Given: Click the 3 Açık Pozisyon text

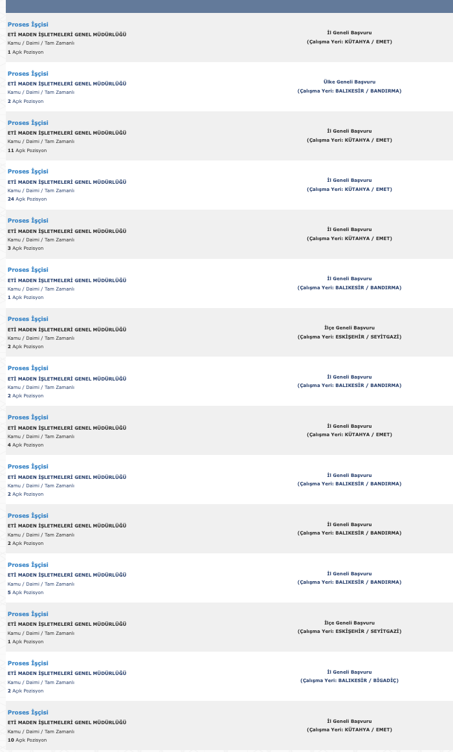Looking at the screenshot, I should (x=25, y=249).
